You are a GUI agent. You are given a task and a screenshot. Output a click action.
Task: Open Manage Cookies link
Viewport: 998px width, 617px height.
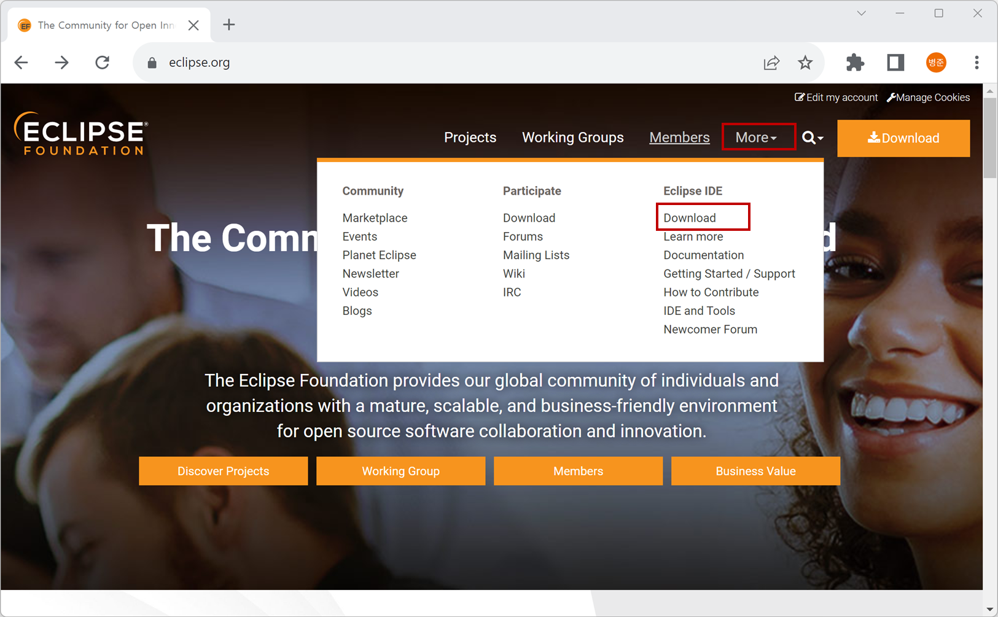929,98
